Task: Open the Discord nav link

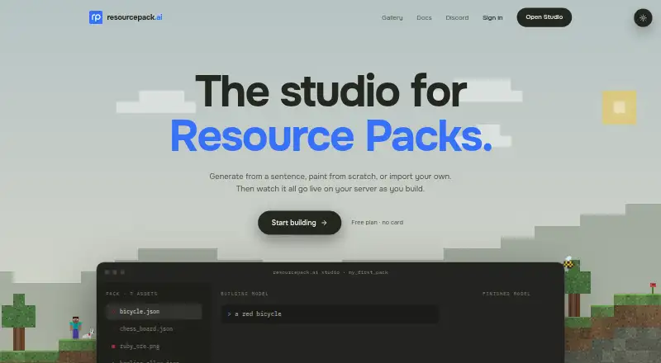Action: (x=457, y=17)
